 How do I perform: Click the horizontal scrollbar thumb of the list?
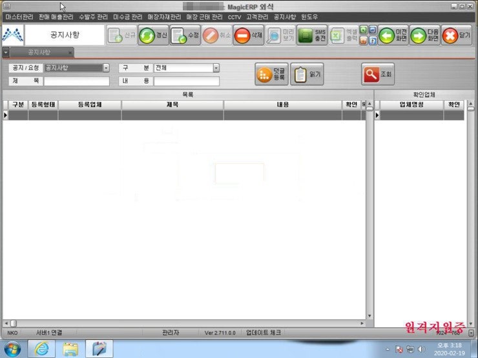[14, 323]
